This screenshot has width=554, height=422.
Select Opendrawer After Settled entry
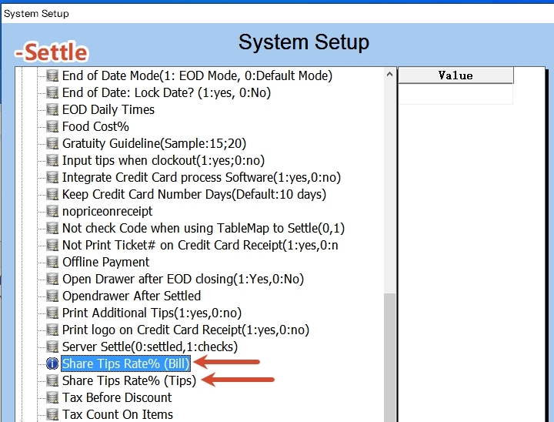(132, 296)
